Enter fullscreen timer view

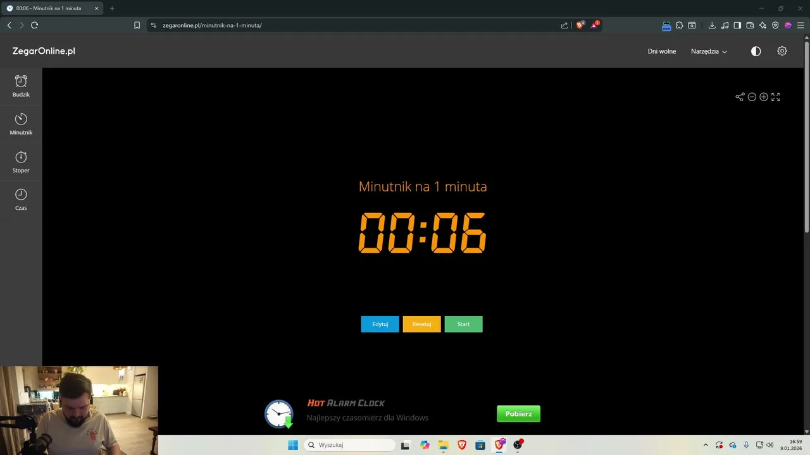776,97
